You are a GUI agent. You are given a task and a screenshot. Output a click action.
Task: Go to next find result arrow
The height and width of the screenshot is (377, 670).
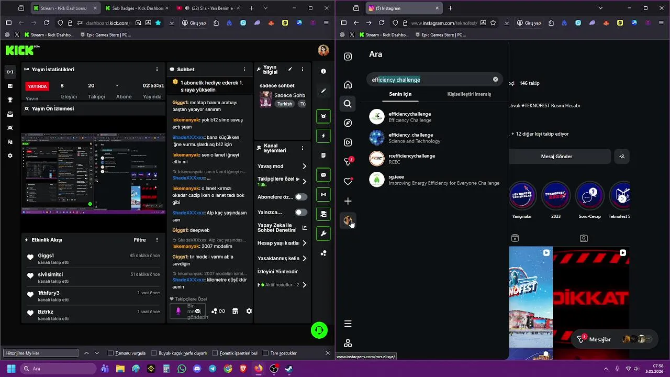(x=97, y=353)
